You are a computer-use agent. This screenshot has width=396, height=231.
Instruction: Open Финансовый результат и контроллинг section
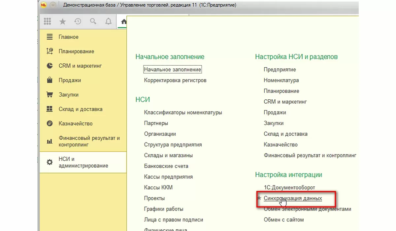[83, 141]
